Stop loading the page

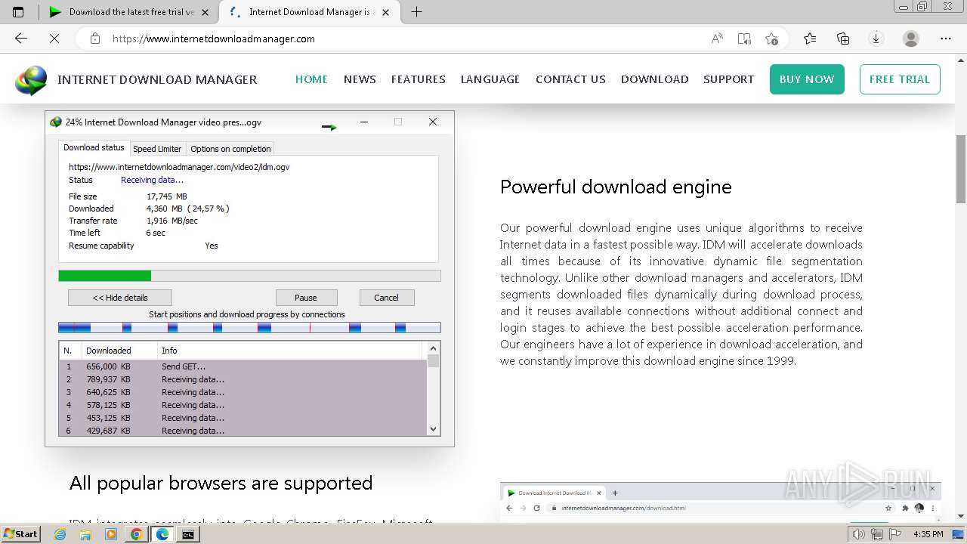(54, 39)
